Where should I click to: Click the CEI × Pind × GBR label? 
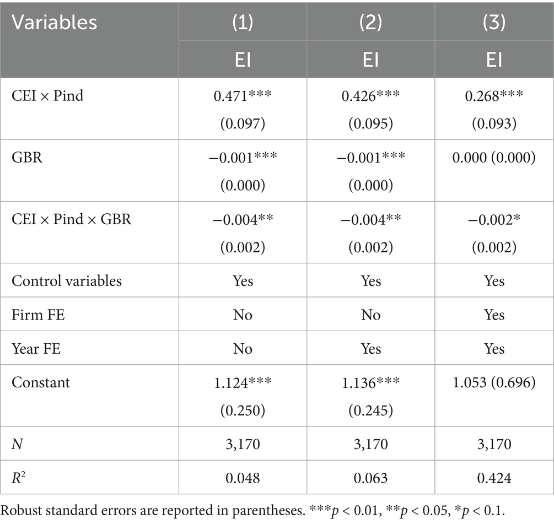[x=72, y=219]
